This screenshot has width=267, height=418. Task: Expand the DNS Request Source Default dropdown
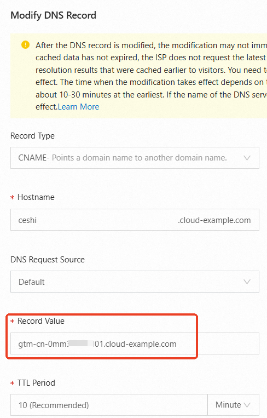click(x=135, y=282)
